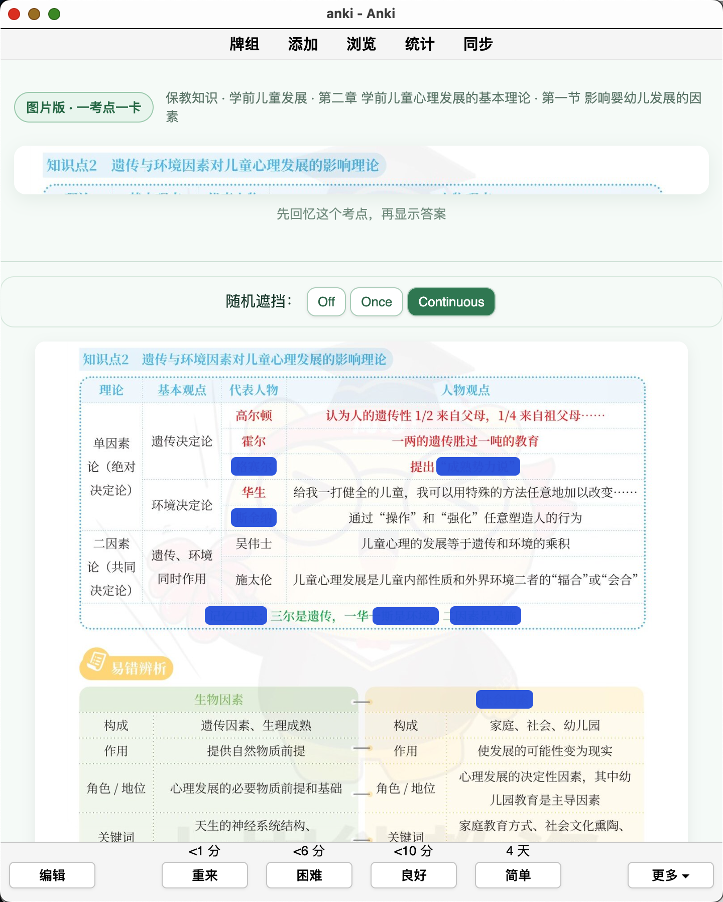Select Continuous random masking mode
The image size is (723, 902).
pyautogui.click(x=451, y=302)
